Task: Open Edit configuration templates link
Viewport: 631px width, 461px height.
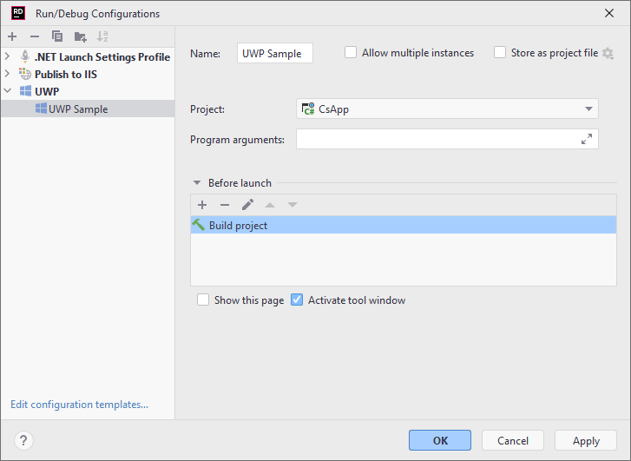Action: pyautogui.click(x=79, y=405)
